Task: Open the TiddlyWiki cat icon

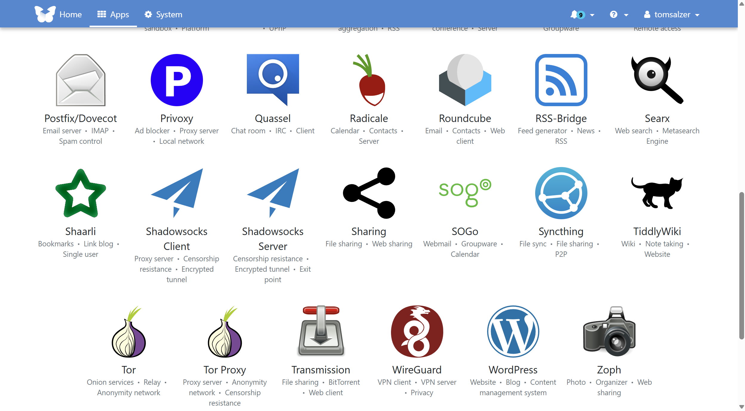Action: pyautogui.click(x=657, y=193)
